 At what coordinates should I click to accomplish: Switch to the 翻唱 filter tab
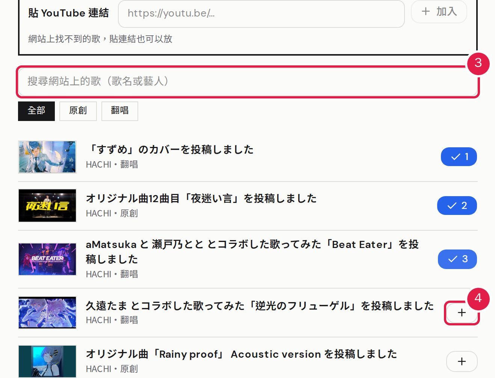point(120,111)
